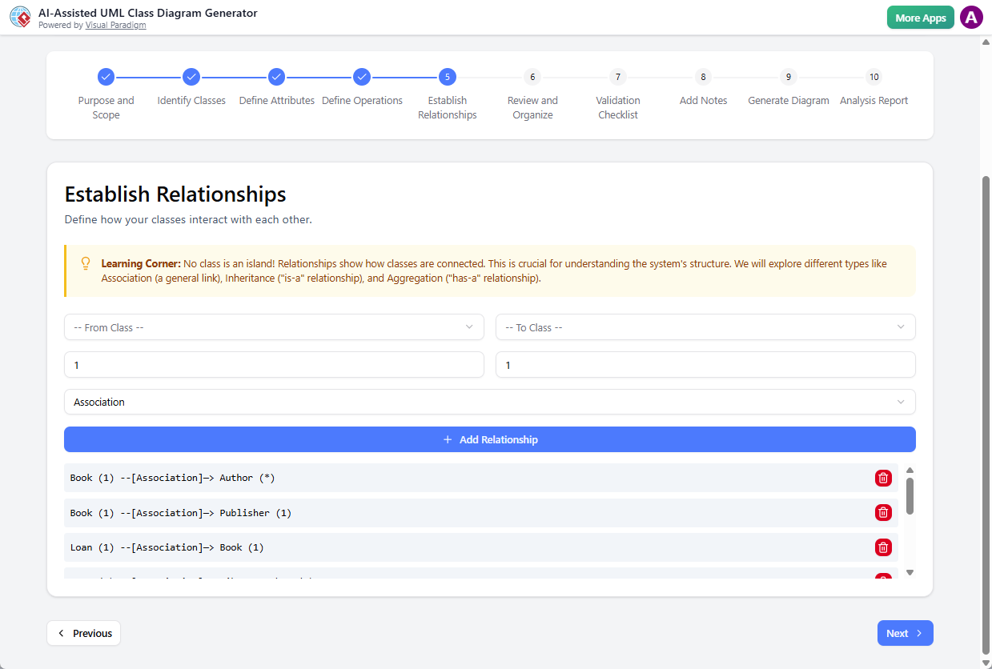This screenshot has height=669, width=992.
Task: Select the 'Book (1) --[Association]--> Author (*)' row
Action: [481, 478]
